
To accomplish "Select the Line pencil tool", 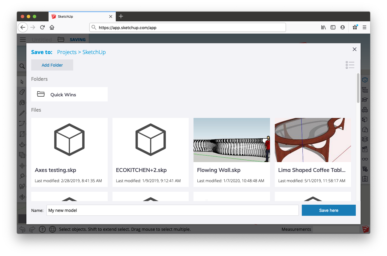I will click(22, 113).
